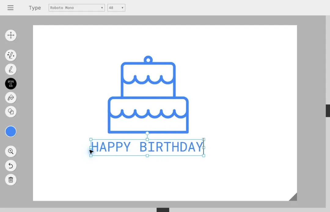Select the Draw pencil tool
Screen dimensions: 330x212
(x=11, y=69)
